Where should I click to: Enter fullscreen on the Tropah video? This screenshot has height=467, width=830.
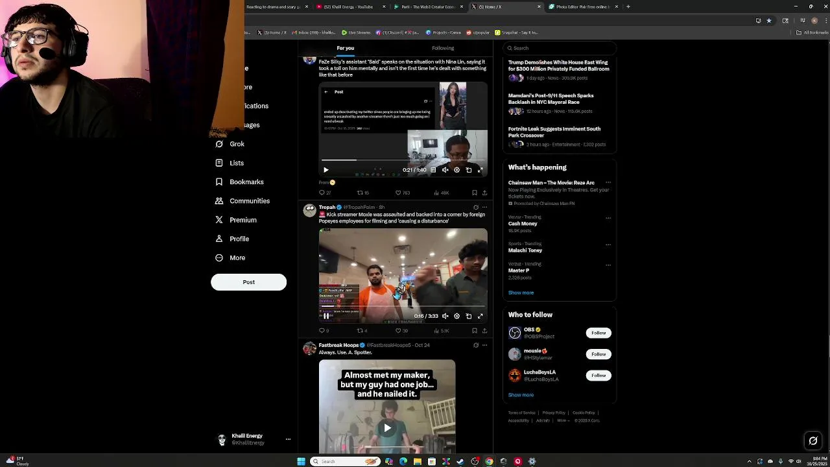click(x=480, y=316)
